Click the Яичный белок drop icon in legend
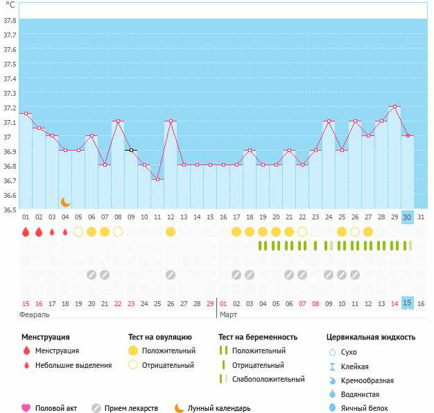The height and width of the screenshot is (413, 434). click(x=333, y=408)
